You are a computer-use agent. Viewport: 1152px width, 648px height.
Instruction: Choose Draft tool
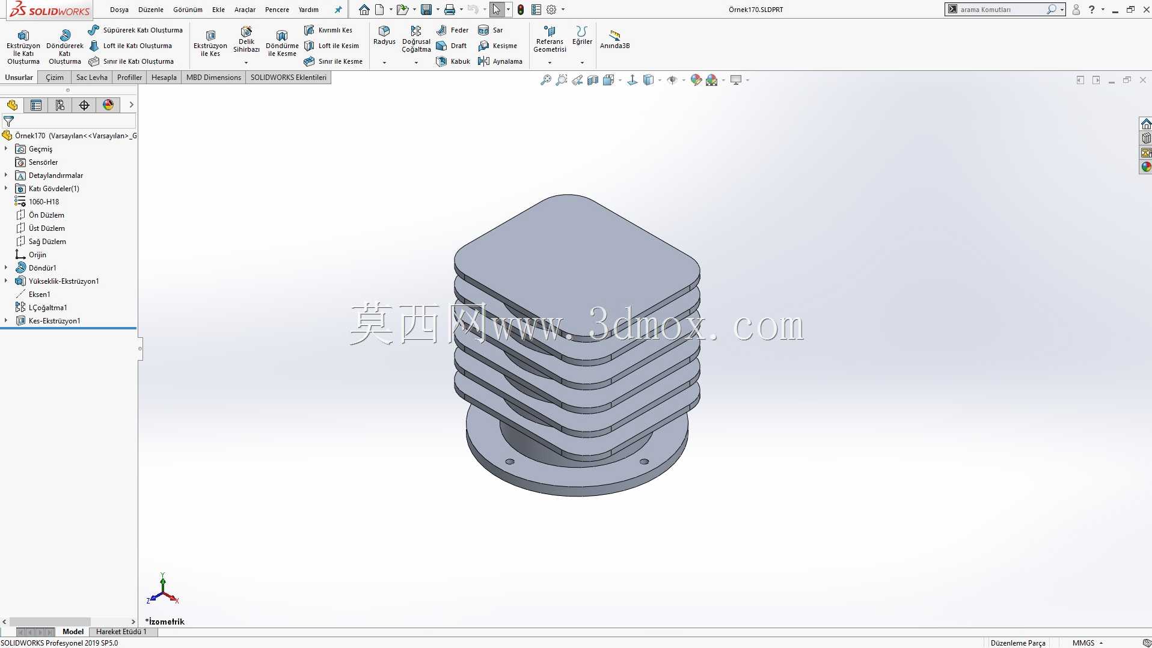coord(452,46)
